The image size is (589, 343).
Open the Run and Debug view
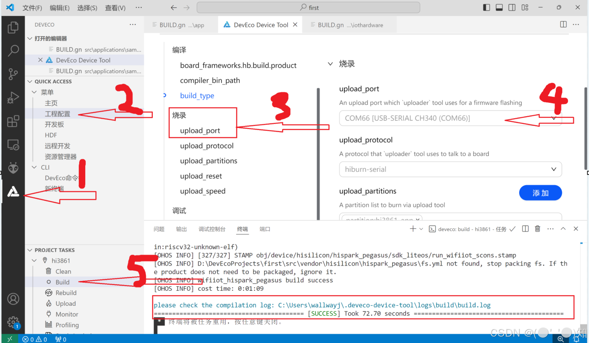pos(13,97)
